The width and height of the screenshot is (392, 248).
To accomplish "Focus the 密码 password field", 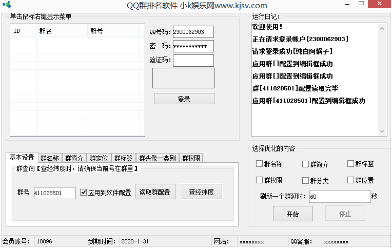I will point(193,46).
